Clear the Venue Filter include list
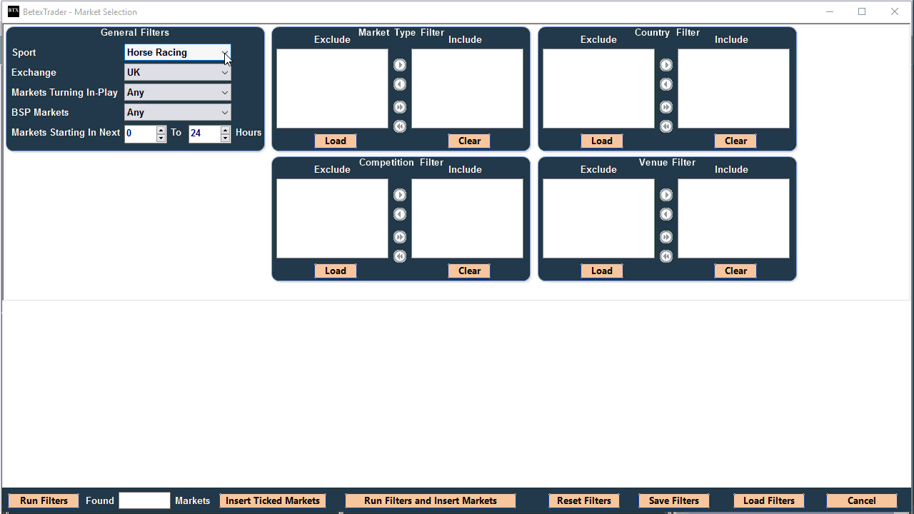The width and height of the screenshot is (914, 514). coord(735,271)
